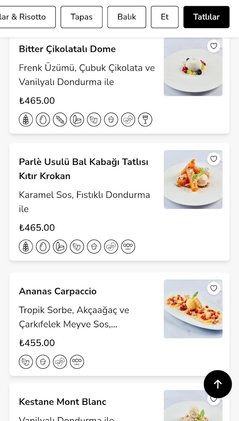Click the SO2 sulphite icon under Bal Kabağı Tatlısı

click(x=128, y=247)
